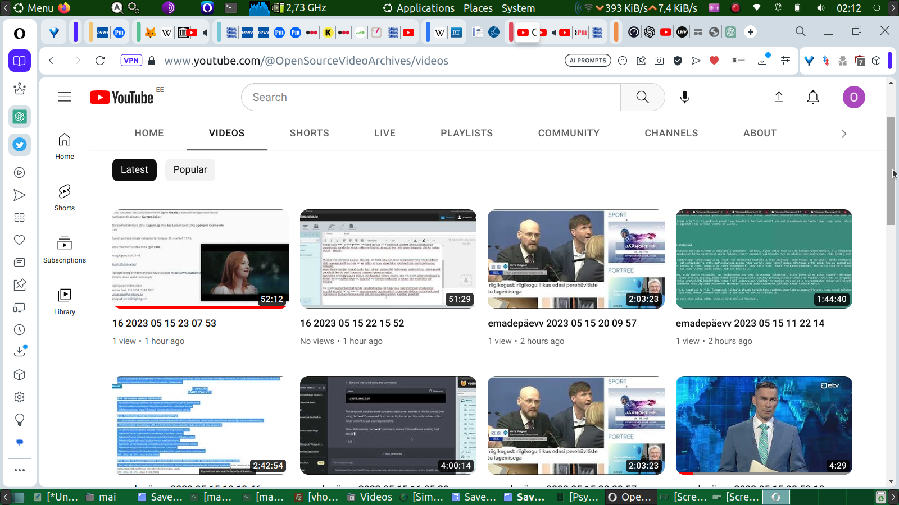This screenshot has width=899, height=505.
Task: Reload the page with the refresh button
Action: (x=100, y=61)
